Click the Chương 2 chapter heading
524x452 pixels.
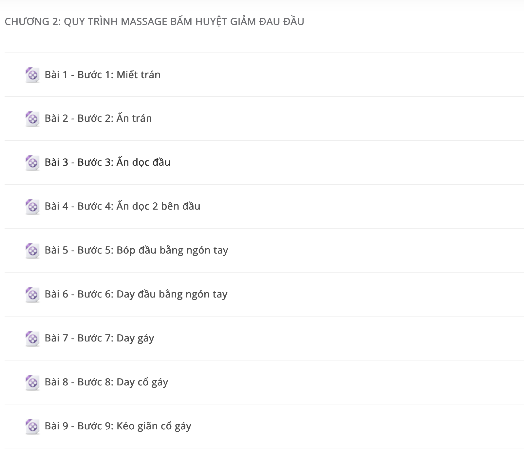point(155,21)
